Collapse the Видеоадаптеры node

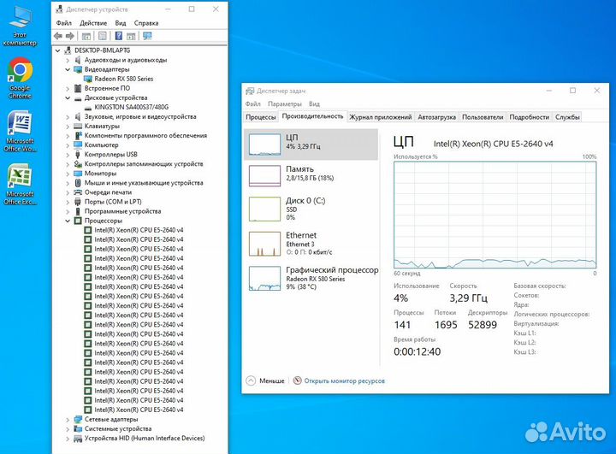coord(68,69)
